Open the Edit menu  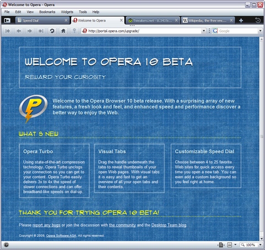pyautogui.click(x=18, y=12)
